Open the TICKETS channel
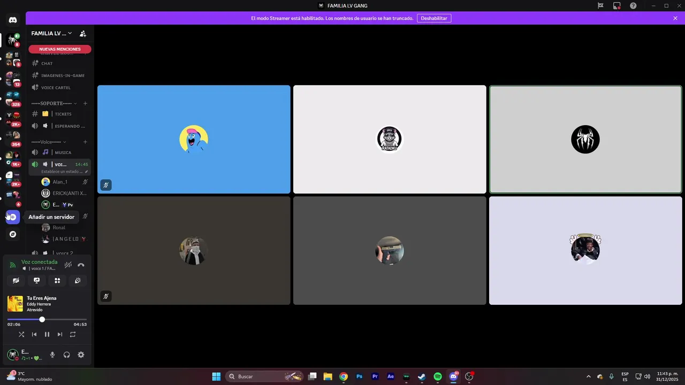This screenshot has height=385, width=685. pos(58,114)
